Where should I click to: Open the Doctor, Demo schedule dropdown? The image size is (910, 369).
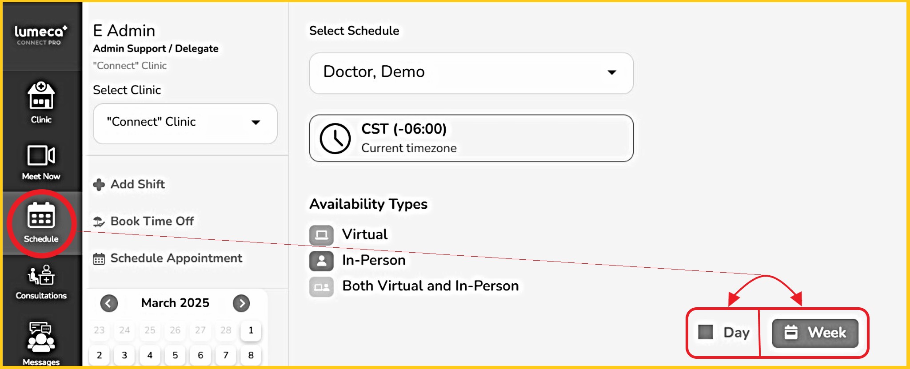coord(471,73)
